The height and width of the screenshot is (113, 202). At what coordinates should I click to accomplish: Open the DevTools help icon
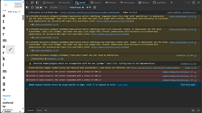pos(194,3)
